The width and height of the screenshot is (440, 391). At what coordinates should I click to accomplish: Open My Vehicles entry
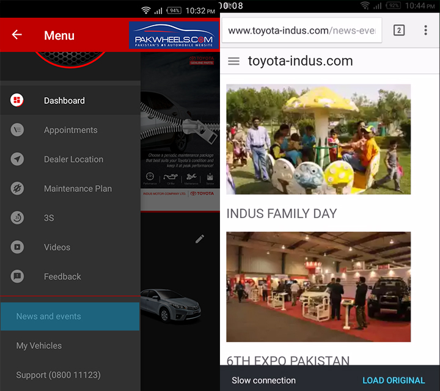click(70, 346)
